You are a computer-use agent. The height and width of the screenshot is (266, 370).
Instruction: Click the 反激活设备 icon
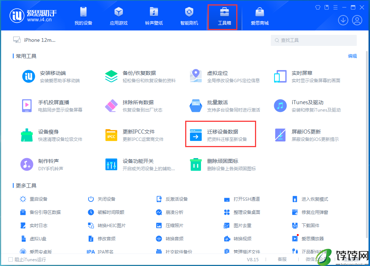(x=159, y=199)
